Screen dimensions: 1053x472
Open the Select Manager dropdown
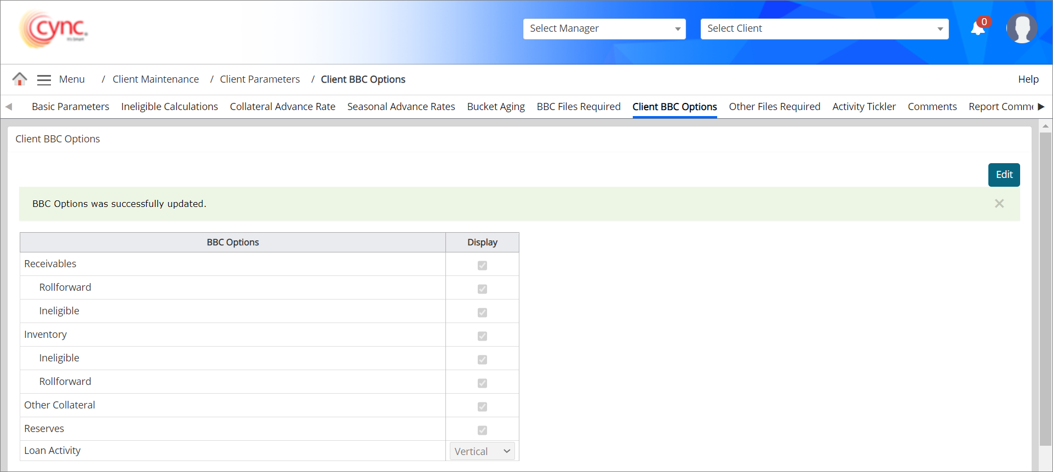coord(604,29)
